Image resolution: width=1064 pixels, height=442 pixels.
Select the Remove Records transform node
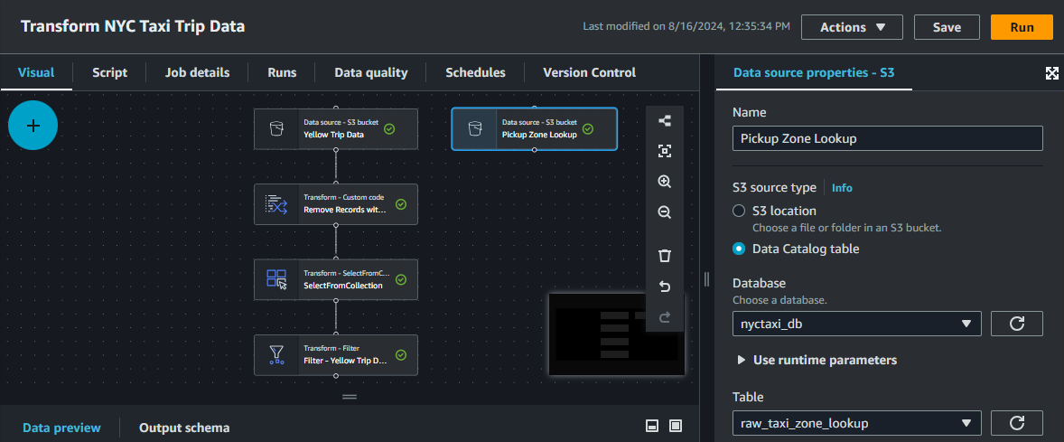pyautogui.click(x=336, y=203)
